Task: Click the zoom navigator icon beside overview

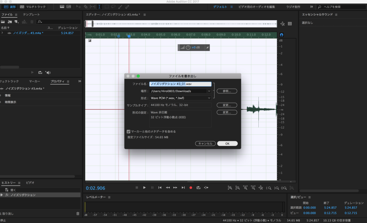Action: point(283,24)
